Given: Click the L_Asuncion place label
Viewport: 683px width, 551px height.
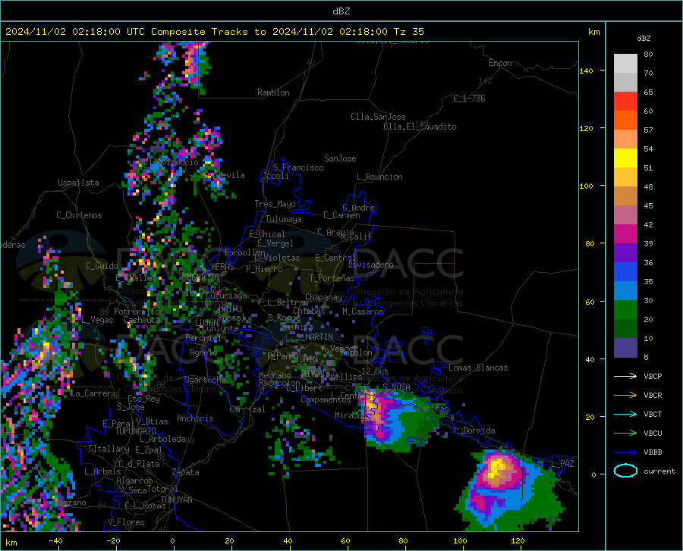Looking at the screenshot, I should (x=379, y=177).
